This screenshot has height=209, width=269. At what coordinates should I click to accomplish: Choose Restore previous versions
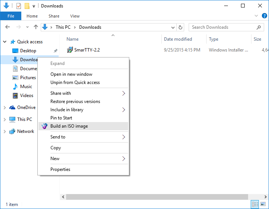[83, 102]
